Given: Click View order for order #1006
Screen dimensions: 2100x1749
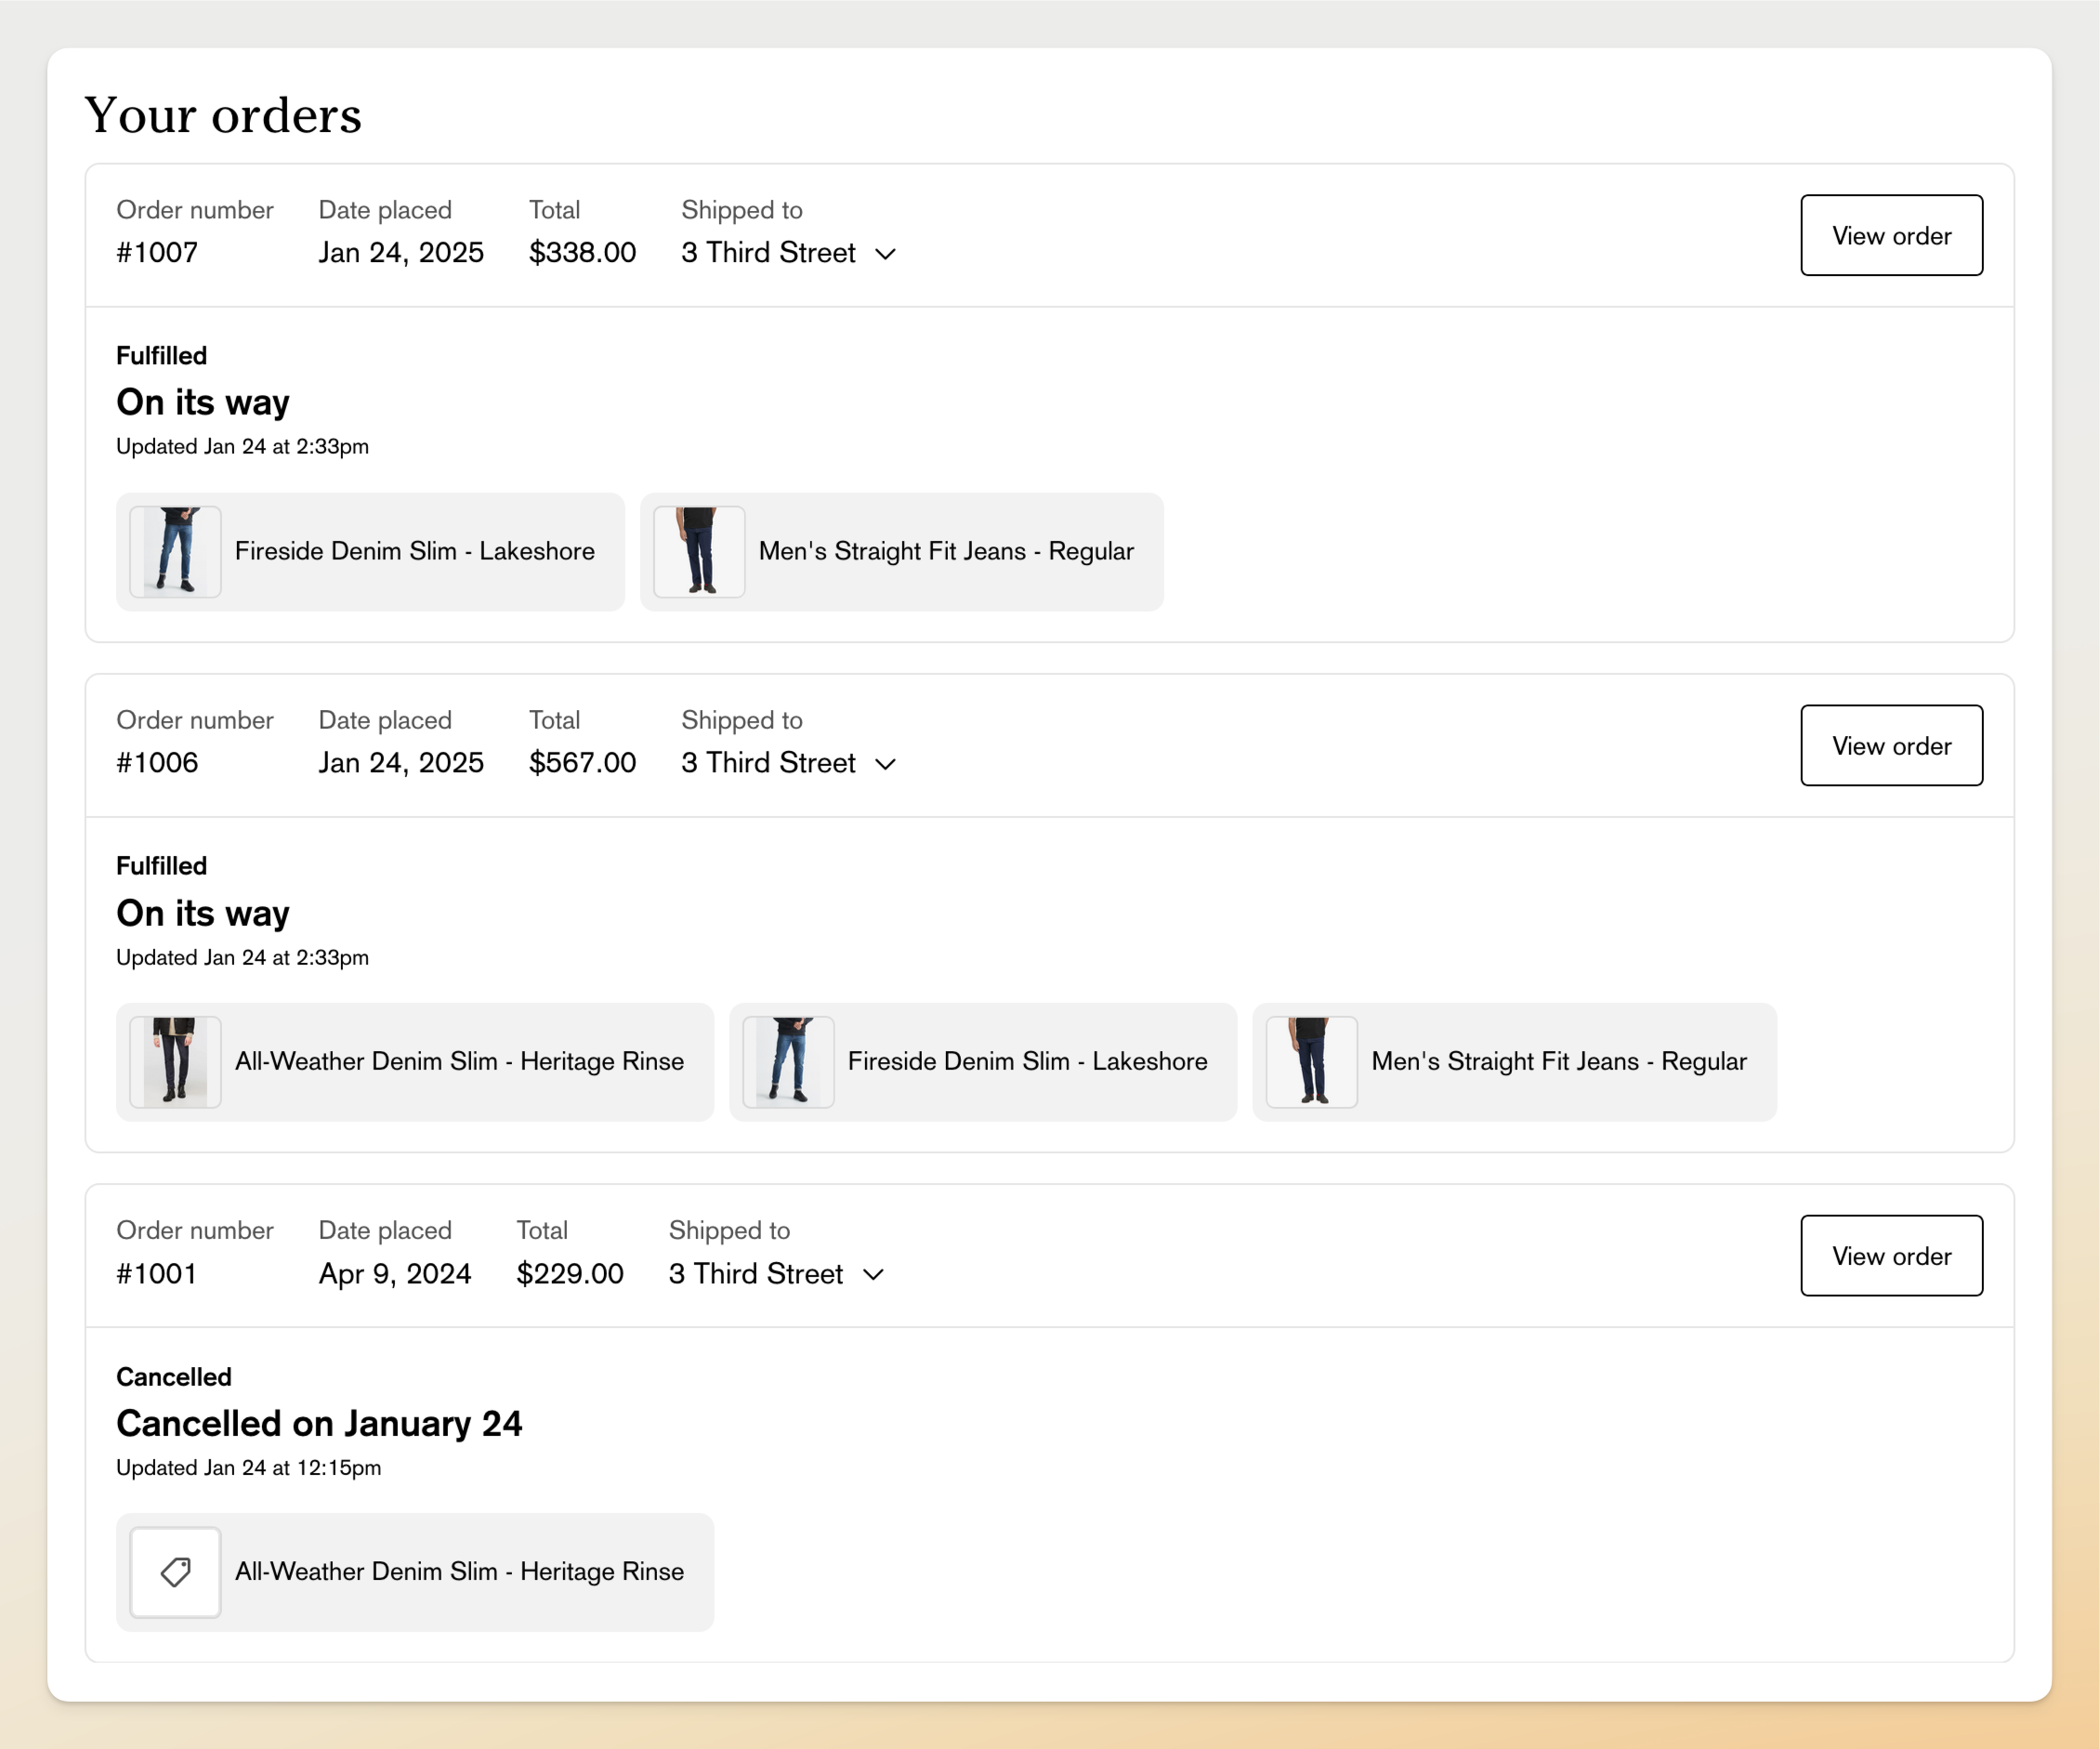Looking at the screenshot, I should coord(1891,745).
